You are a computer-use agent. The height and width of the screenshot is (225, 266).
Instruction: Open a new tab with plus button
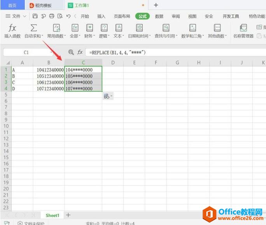(156, 5)
